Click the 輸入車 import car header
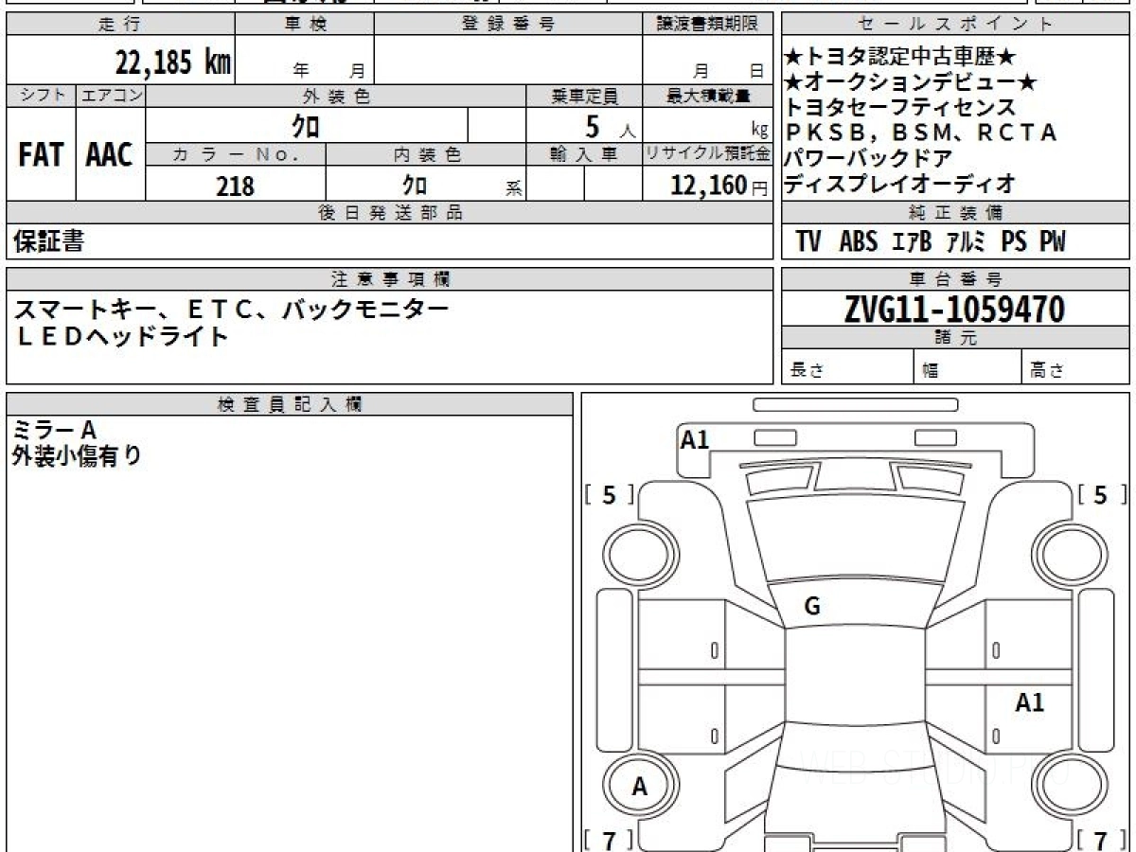Image resolution: width=1136 pixels, height=852 pixels. coord(584,155)
